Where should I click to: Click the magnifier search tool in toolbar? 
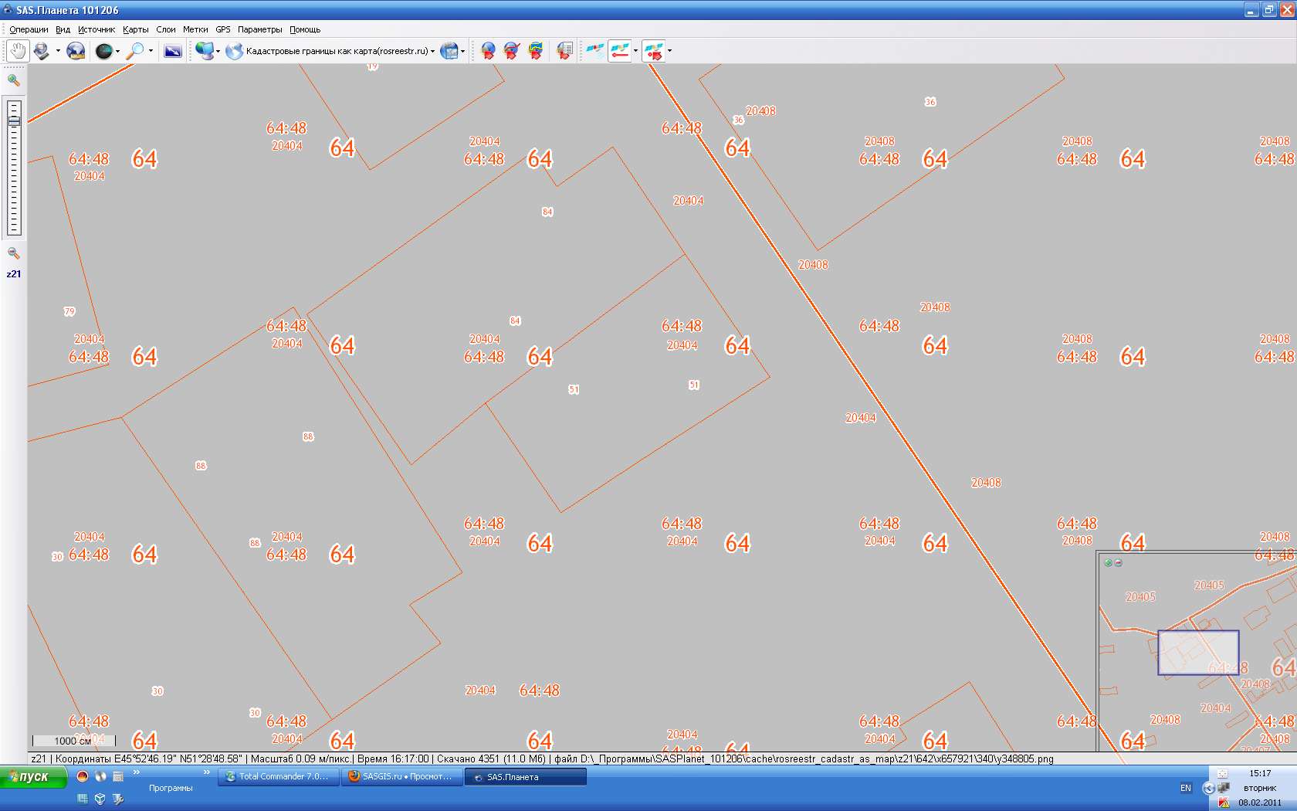click(x=135, y=51)
